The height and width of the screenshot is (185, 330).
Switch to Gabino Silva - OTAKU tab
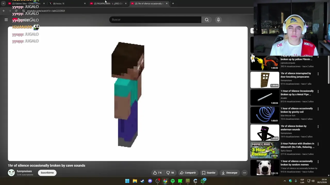tap(26, 3)
